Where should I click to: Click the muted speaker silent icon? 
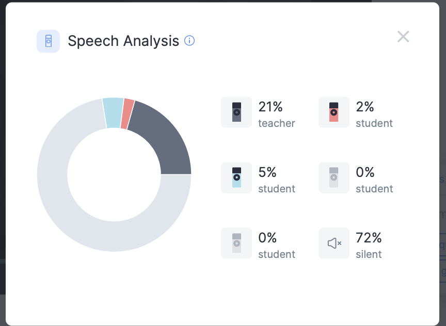[334, 243]
